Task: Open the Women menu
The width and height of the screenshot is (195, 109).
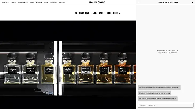Action: (x=39, y=2)
